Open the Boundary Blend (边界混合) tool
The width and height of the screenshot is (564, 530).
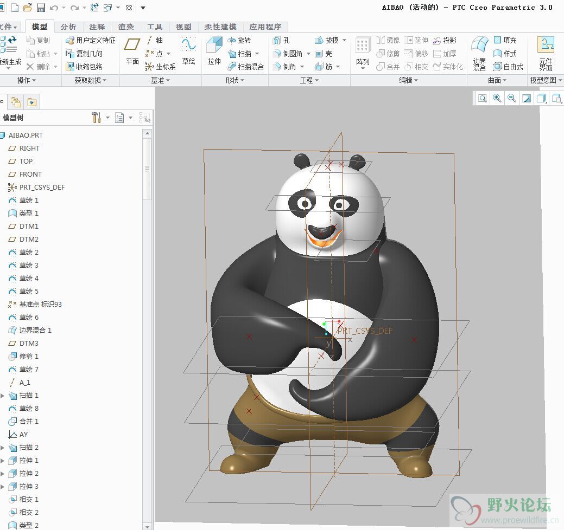click(x=479, y=53)
